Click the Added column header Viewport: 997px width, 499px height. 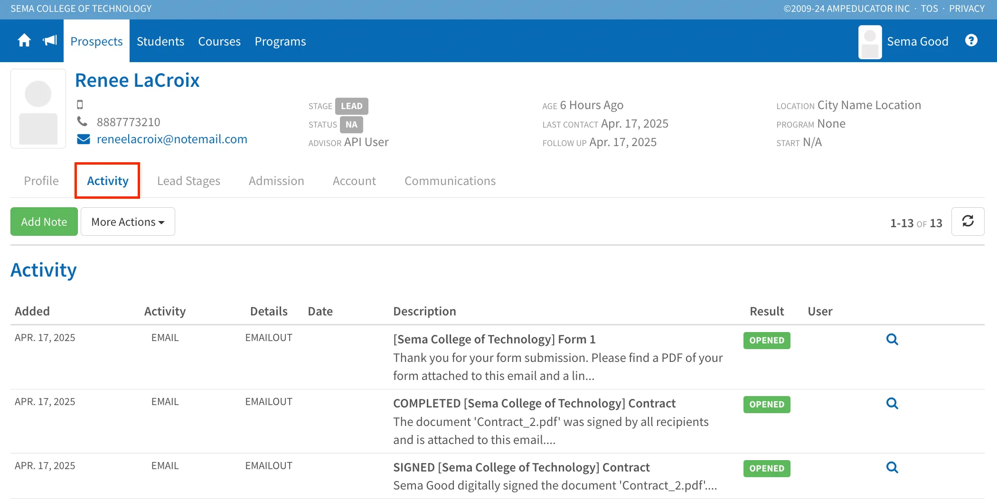coord(32,311)
